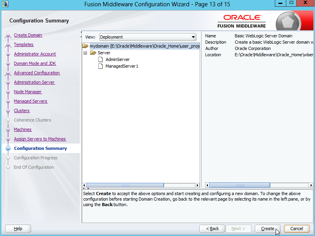This screenshot has width=315, height=236.
Task: Click the ManagedServer1 document icon
Action: point(100,66)
